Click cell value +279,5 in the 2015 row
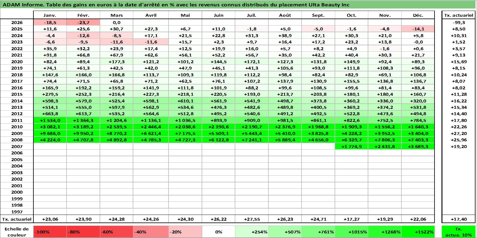The height and width of the screenshot is (238, 477). point(50,94)
